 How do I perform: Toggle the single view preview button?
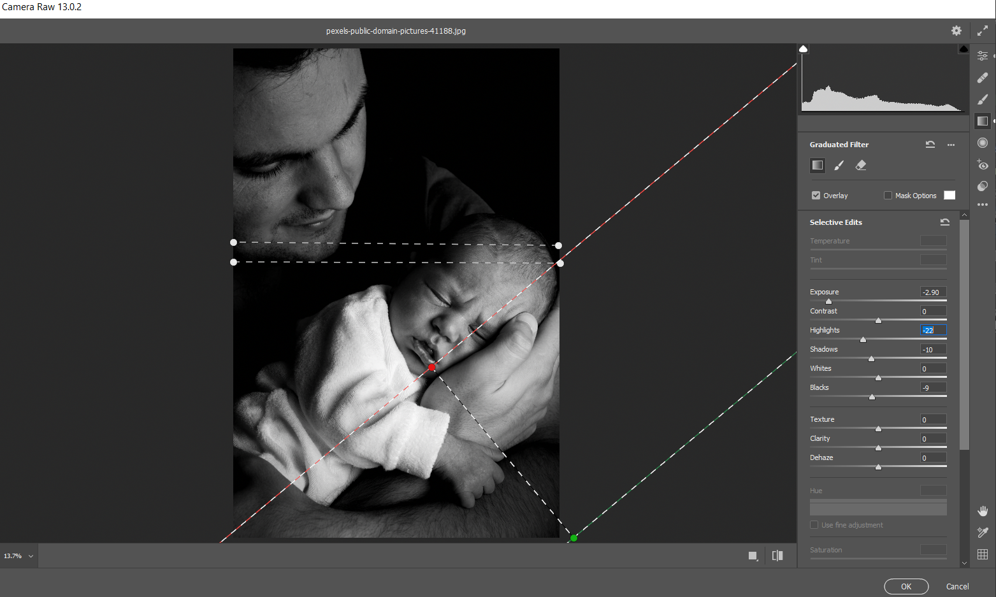click(753, 556)
